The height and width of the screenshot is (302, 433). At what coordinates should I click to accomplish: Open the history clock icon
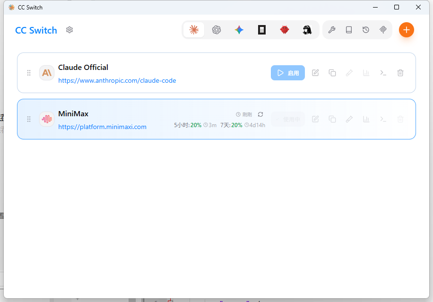366,30
